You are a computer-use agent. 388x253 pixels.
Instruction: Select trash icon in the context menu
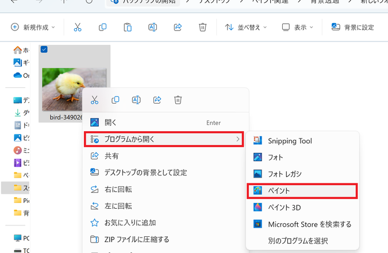pyautogui.click(x=178, y=100)
